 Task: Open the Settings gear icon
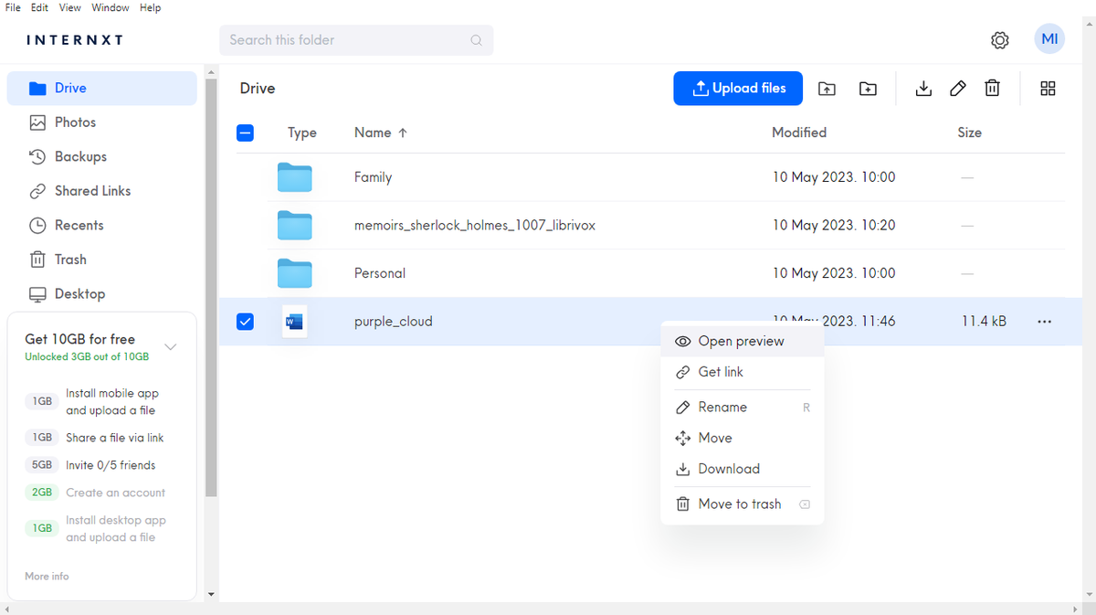pos(999,39)
